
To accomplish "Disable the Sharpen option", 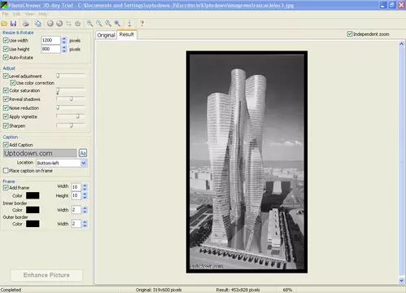I will (6, 125).
